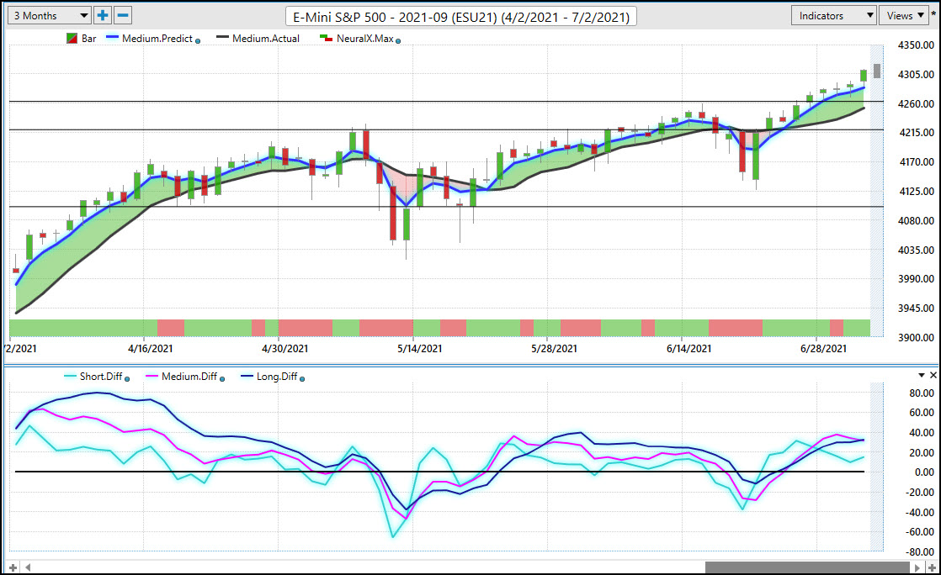941x575 pixels.
Task: Click the magenta Medium.Diff line swatch
Action: [152, 377]
